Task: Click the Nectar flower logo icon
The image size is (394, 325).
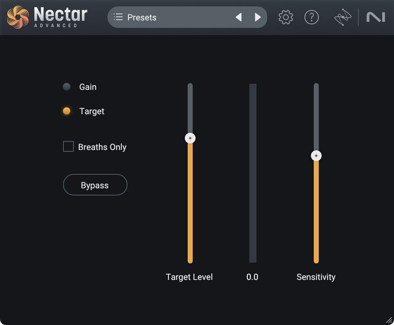Action: tap(18, 17)
